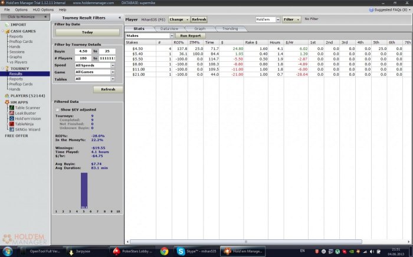This screenshot has width=413, height=257.
Task: Click the EN language indicator in taskbar
Action: pos(302,251)
